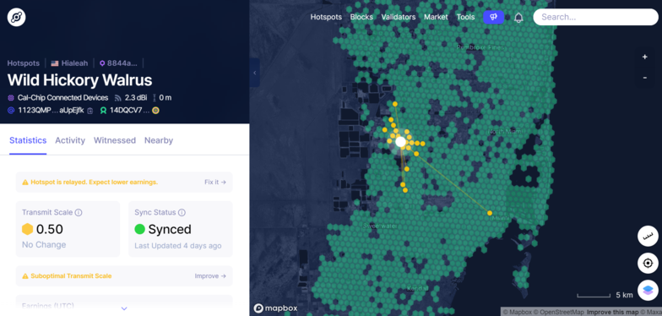Open Tools in top navigation
This screenshot has height=316, width=662.
pos(466,17)
